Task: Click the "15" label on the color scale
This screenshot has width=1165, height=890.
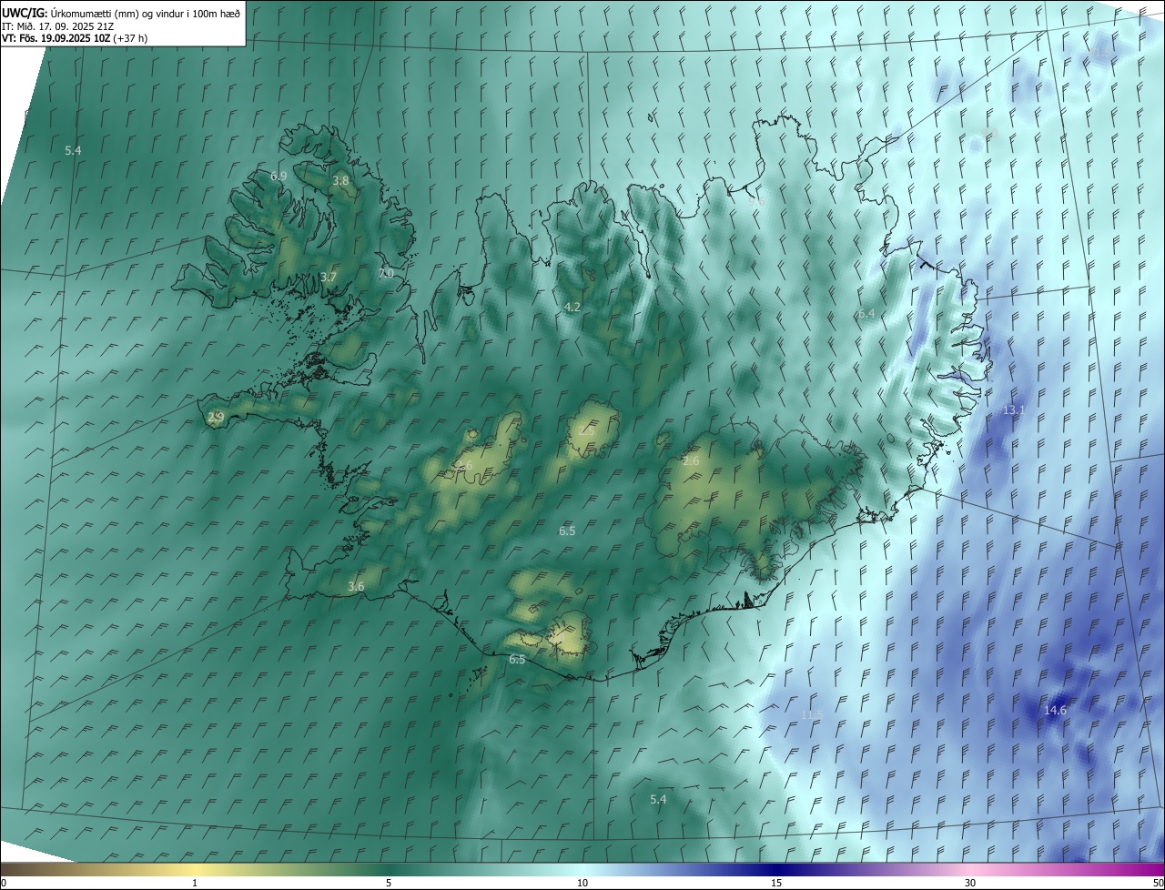Action: pyautogui.click(x=776, y=883)
